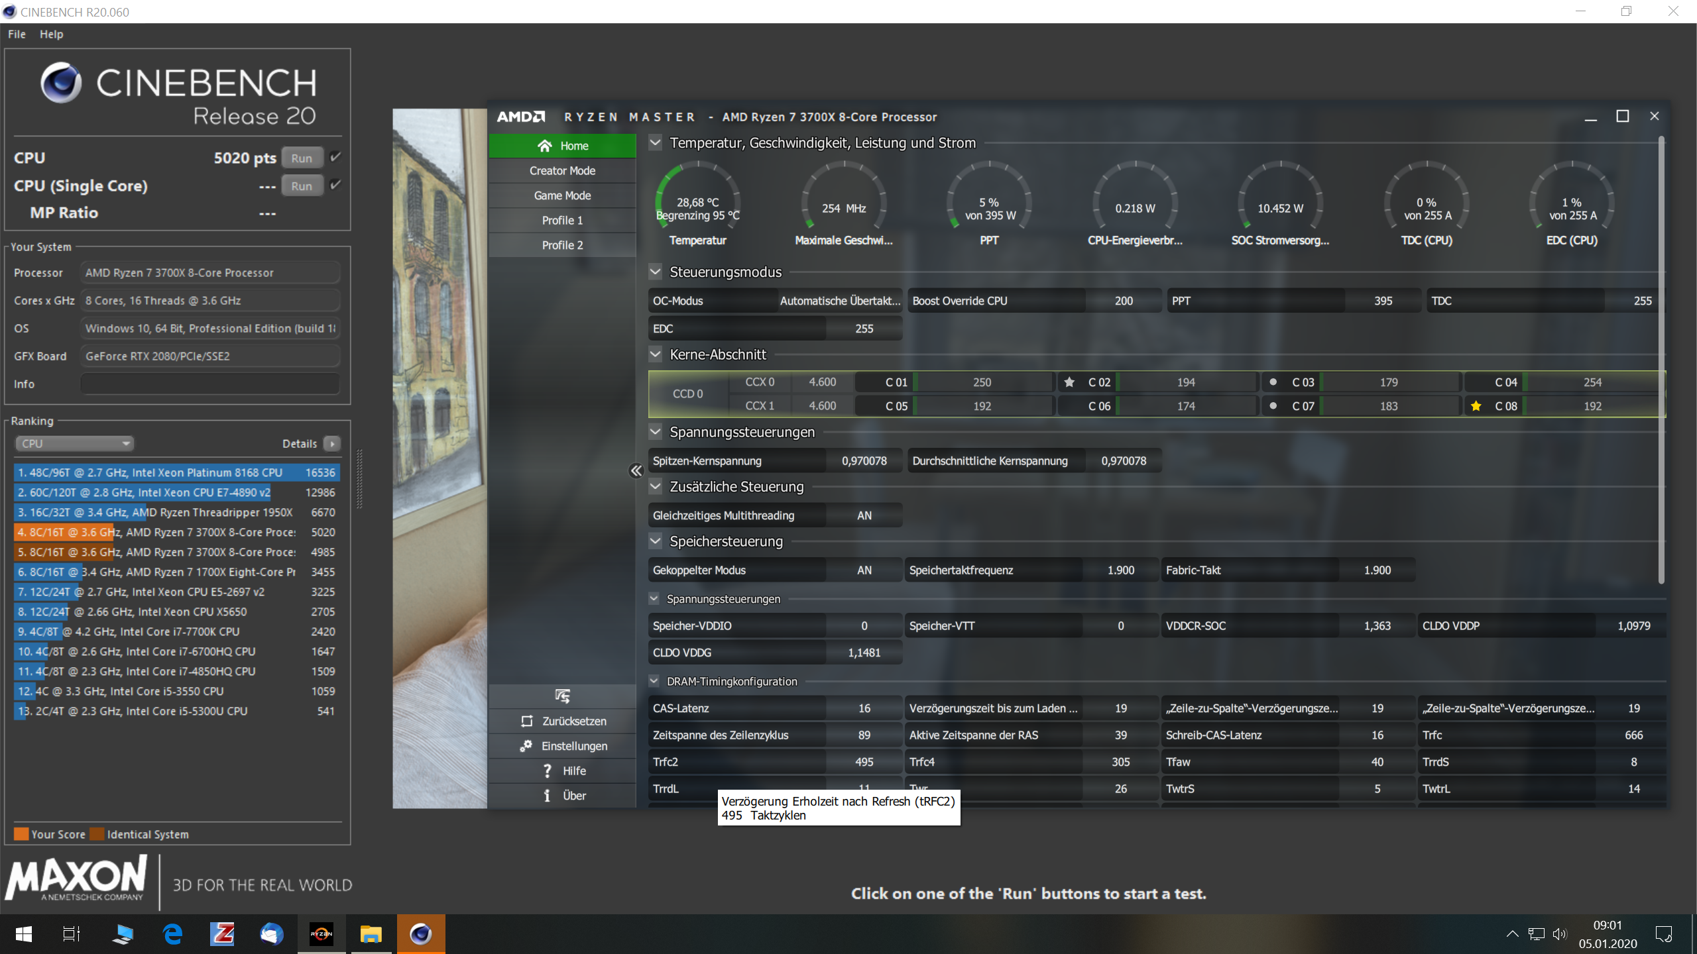
Task: Toggle Gleichzeitiges Multithreading AN setting
Action: (864, 515)
